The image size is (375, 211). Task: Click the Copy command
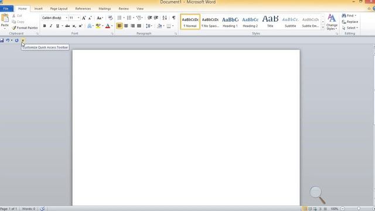click(x=18, y=22)
